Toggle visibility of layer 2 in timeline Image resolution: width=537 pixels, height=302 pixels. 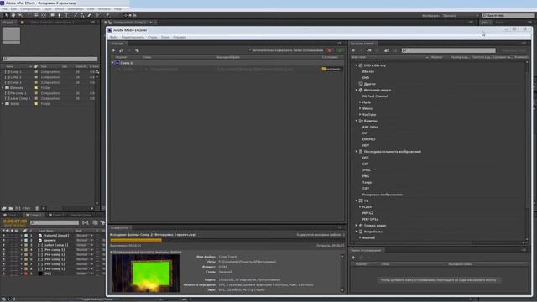[x=3, y=241]
